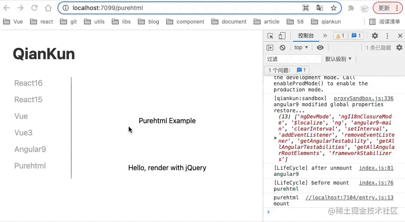
Task: Click the red 更新 update button
Action: [384, 8]
